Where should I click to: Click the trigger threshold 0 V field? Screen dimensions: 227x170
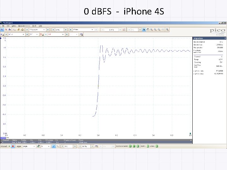68,146
